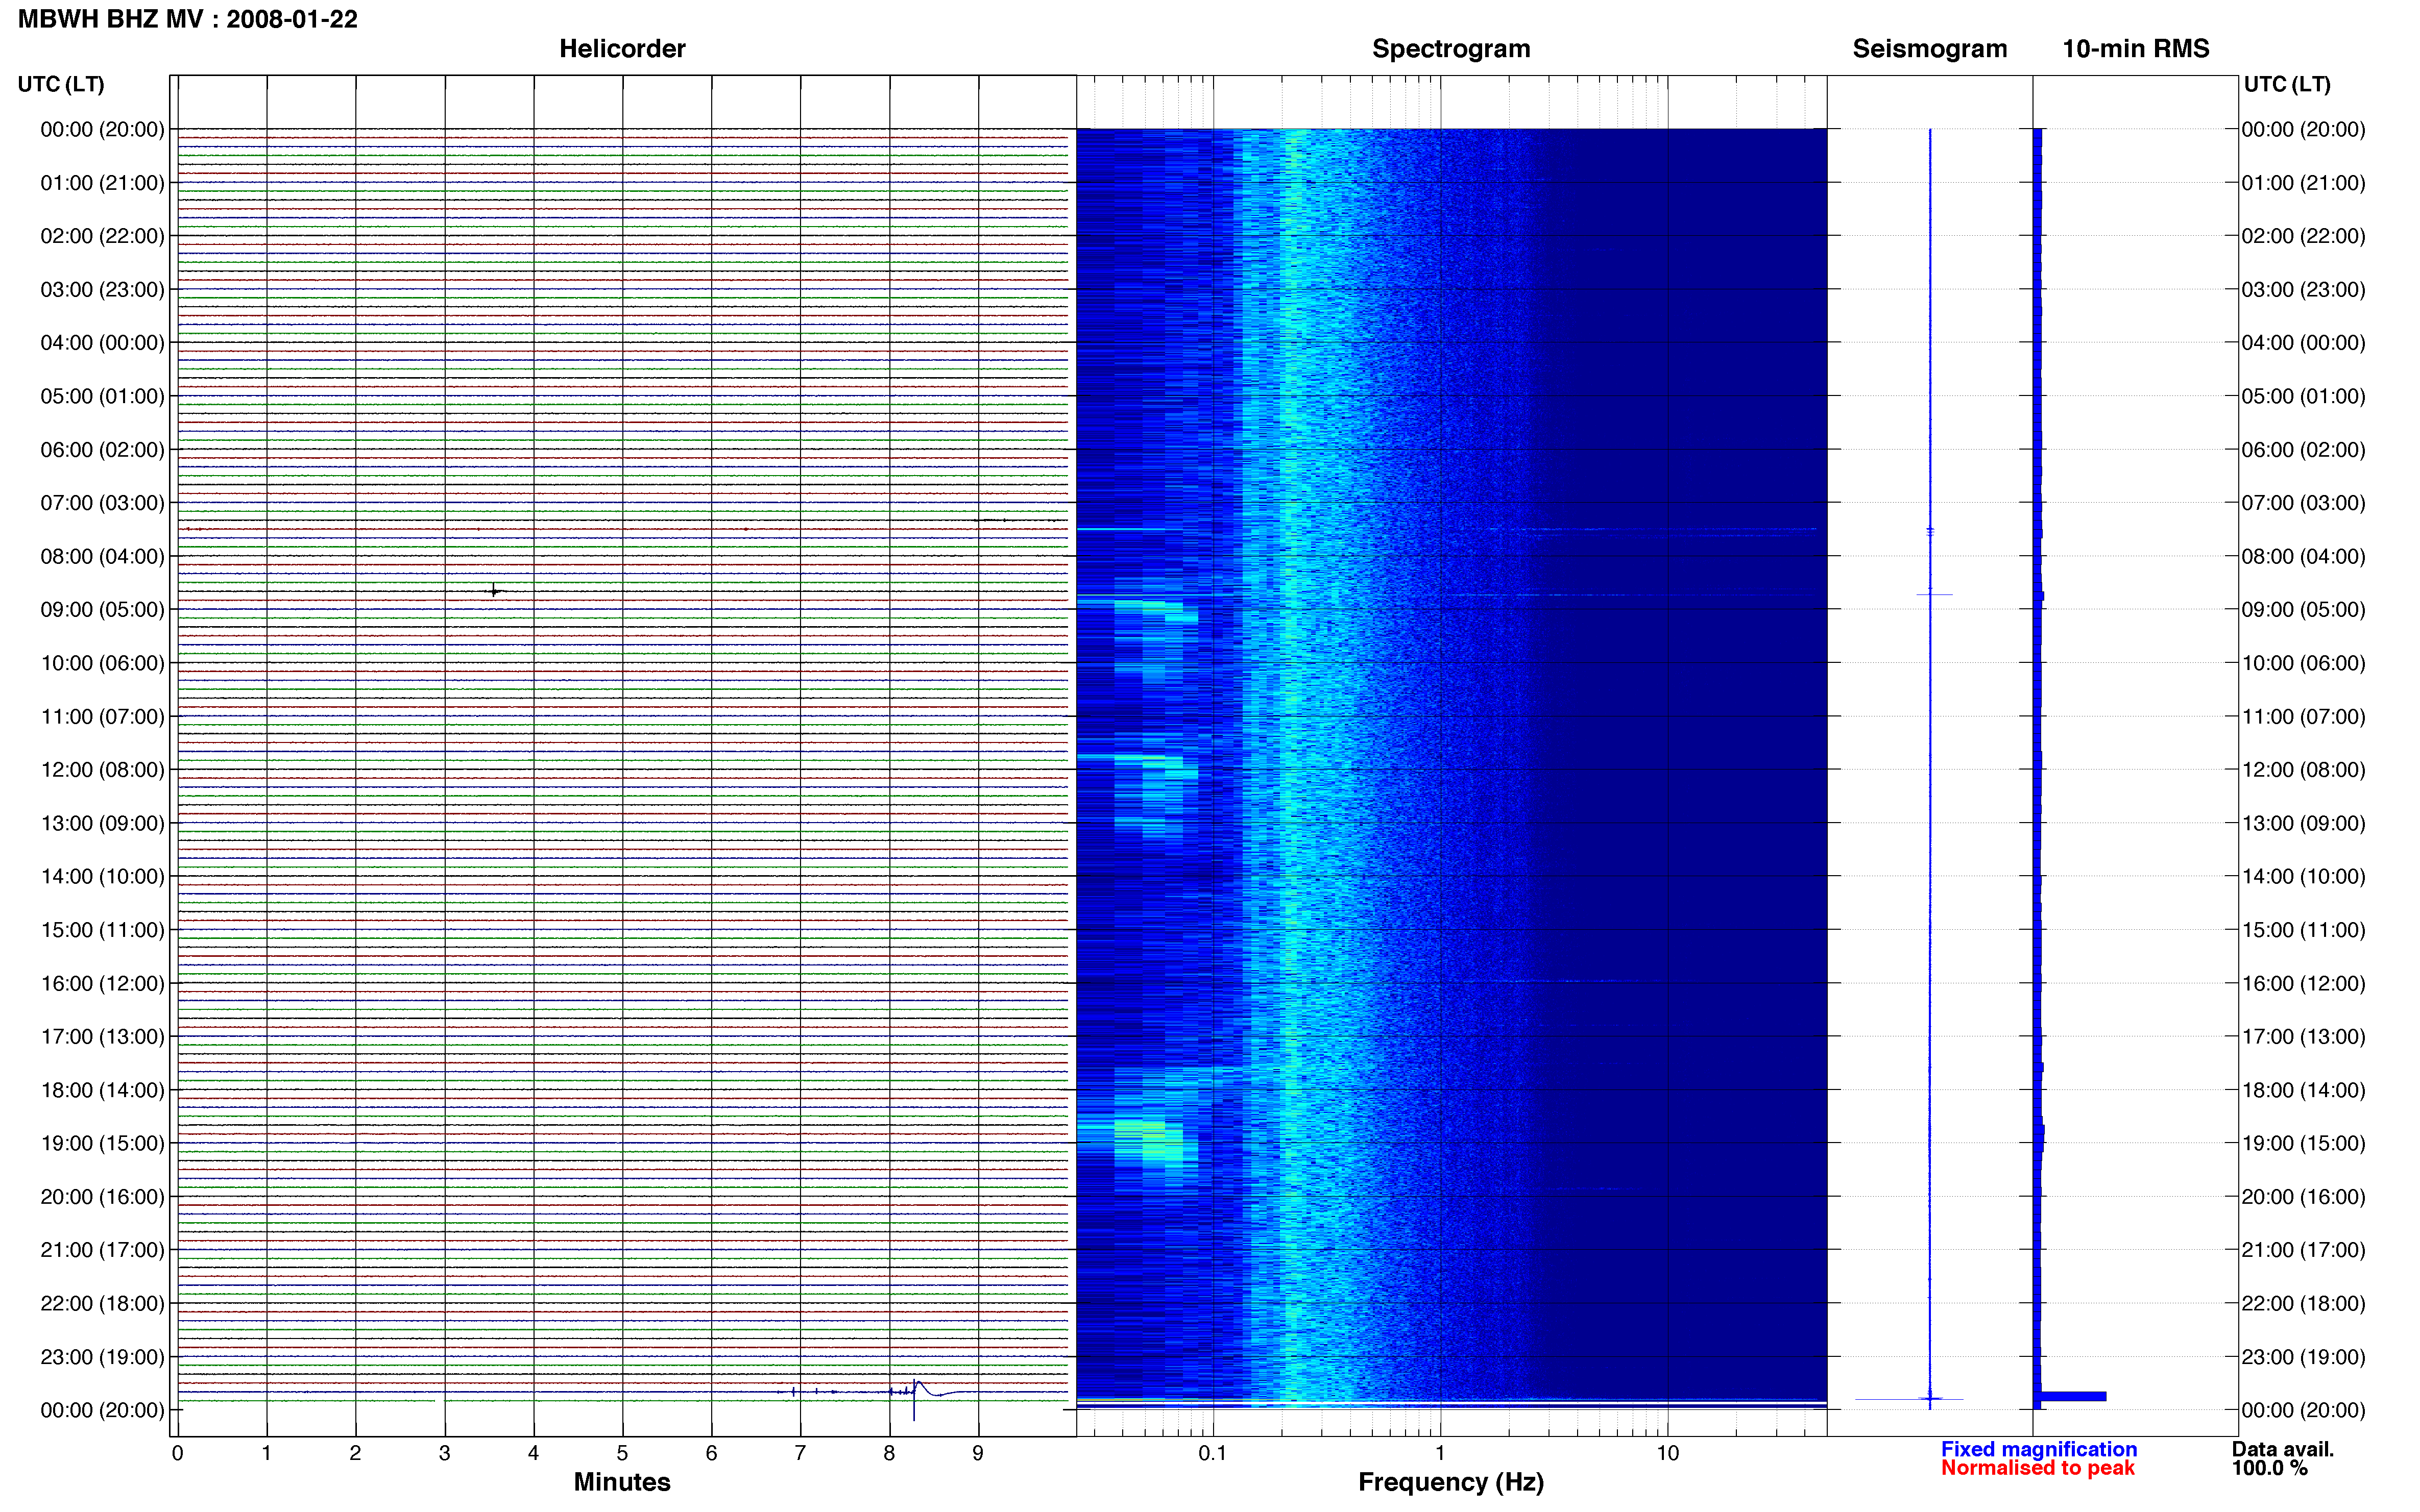Image resolution: width=2420 pixels, height=1512 pixels.
Task: Click right time label '06:00 (02:00)'
Action: point(2303,450)
